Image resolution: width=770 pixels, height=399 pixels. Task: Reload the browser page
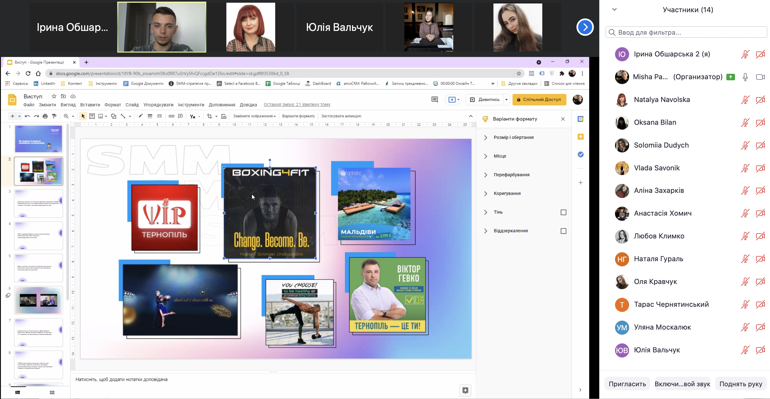[28, 74]
